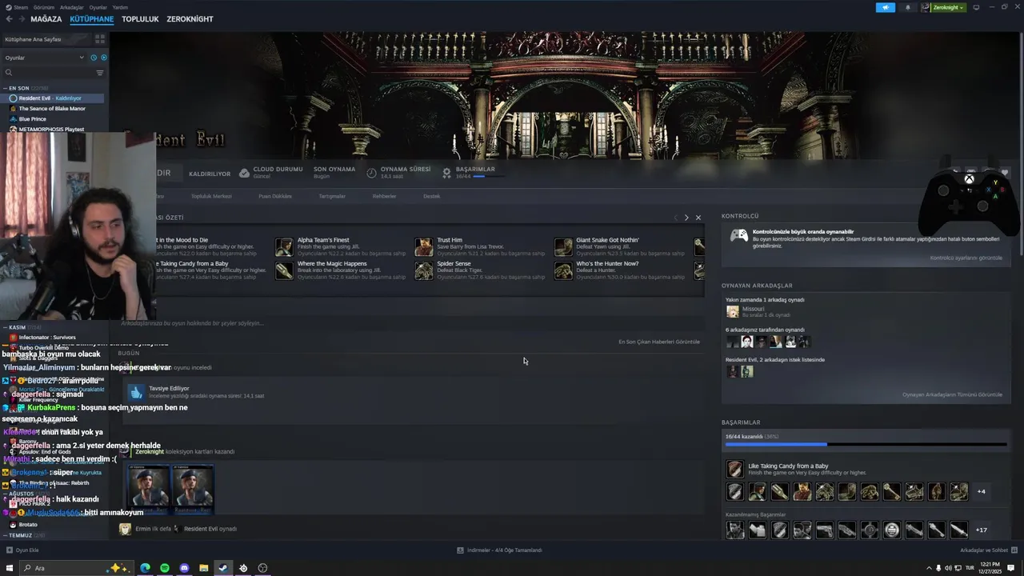Show the +4 more earned achievements
1024x576 pixels.
tap(981, 491)
